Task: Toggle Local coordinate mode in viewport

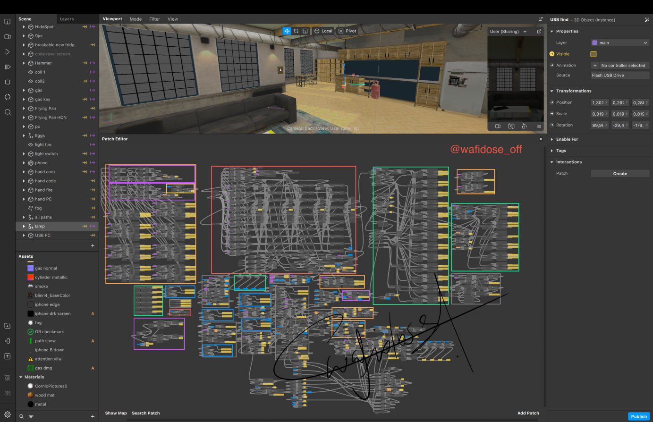Action: coord(323,31)
